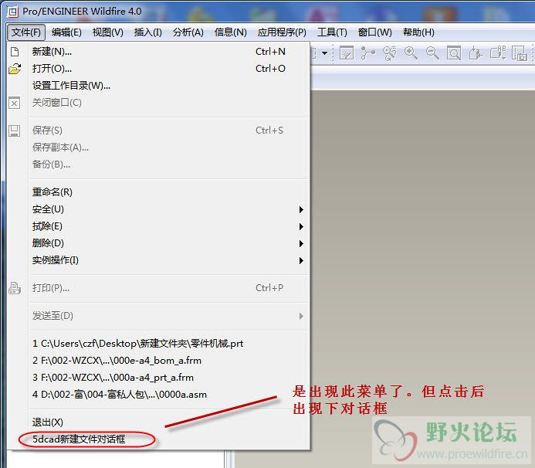
Task: Select the 实例操作(I) menu entry
Action: click(x=159, y=260)
